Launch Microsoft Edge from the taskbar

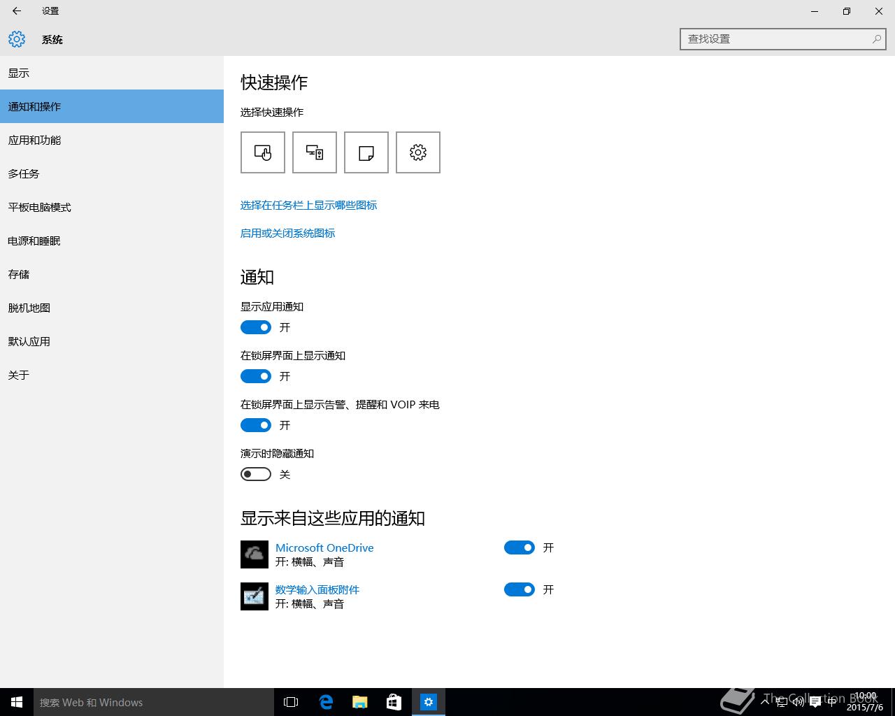point(326,702)
